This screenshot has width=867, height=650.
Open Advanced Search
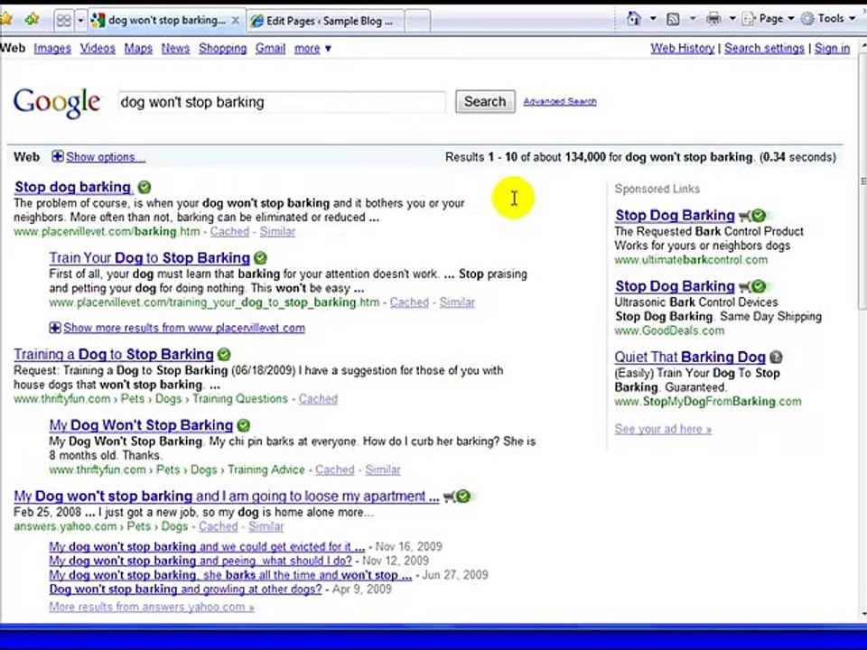pyautogui.click(x=560, y=102)
